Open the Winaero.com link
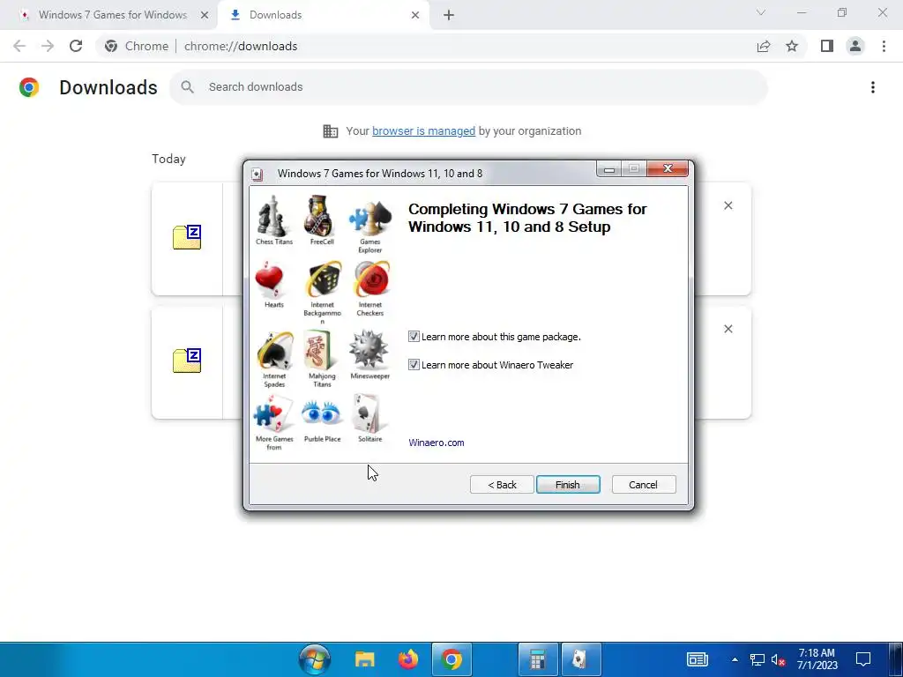903x677 pixels. click(436, 443)
